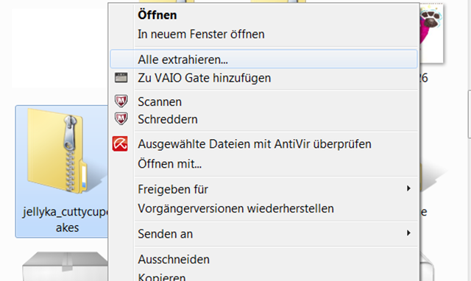Click the red AntiVir umbrella icon
Viewport: 471px width, 281px height.
(120, 143)
